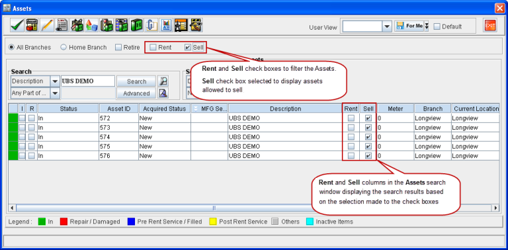Click the document list toolbar icon

(62, 25)
